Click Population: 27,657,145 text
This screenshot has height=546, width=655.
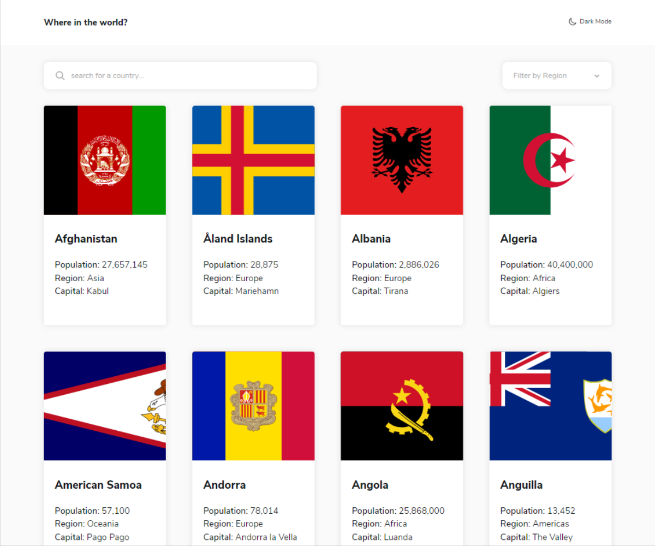click(101, 265)
